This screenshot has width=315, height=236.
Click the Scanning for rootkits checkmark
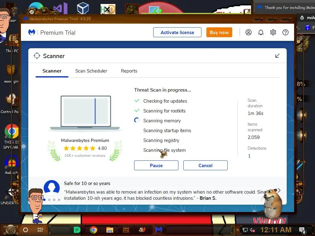[137, 110]
